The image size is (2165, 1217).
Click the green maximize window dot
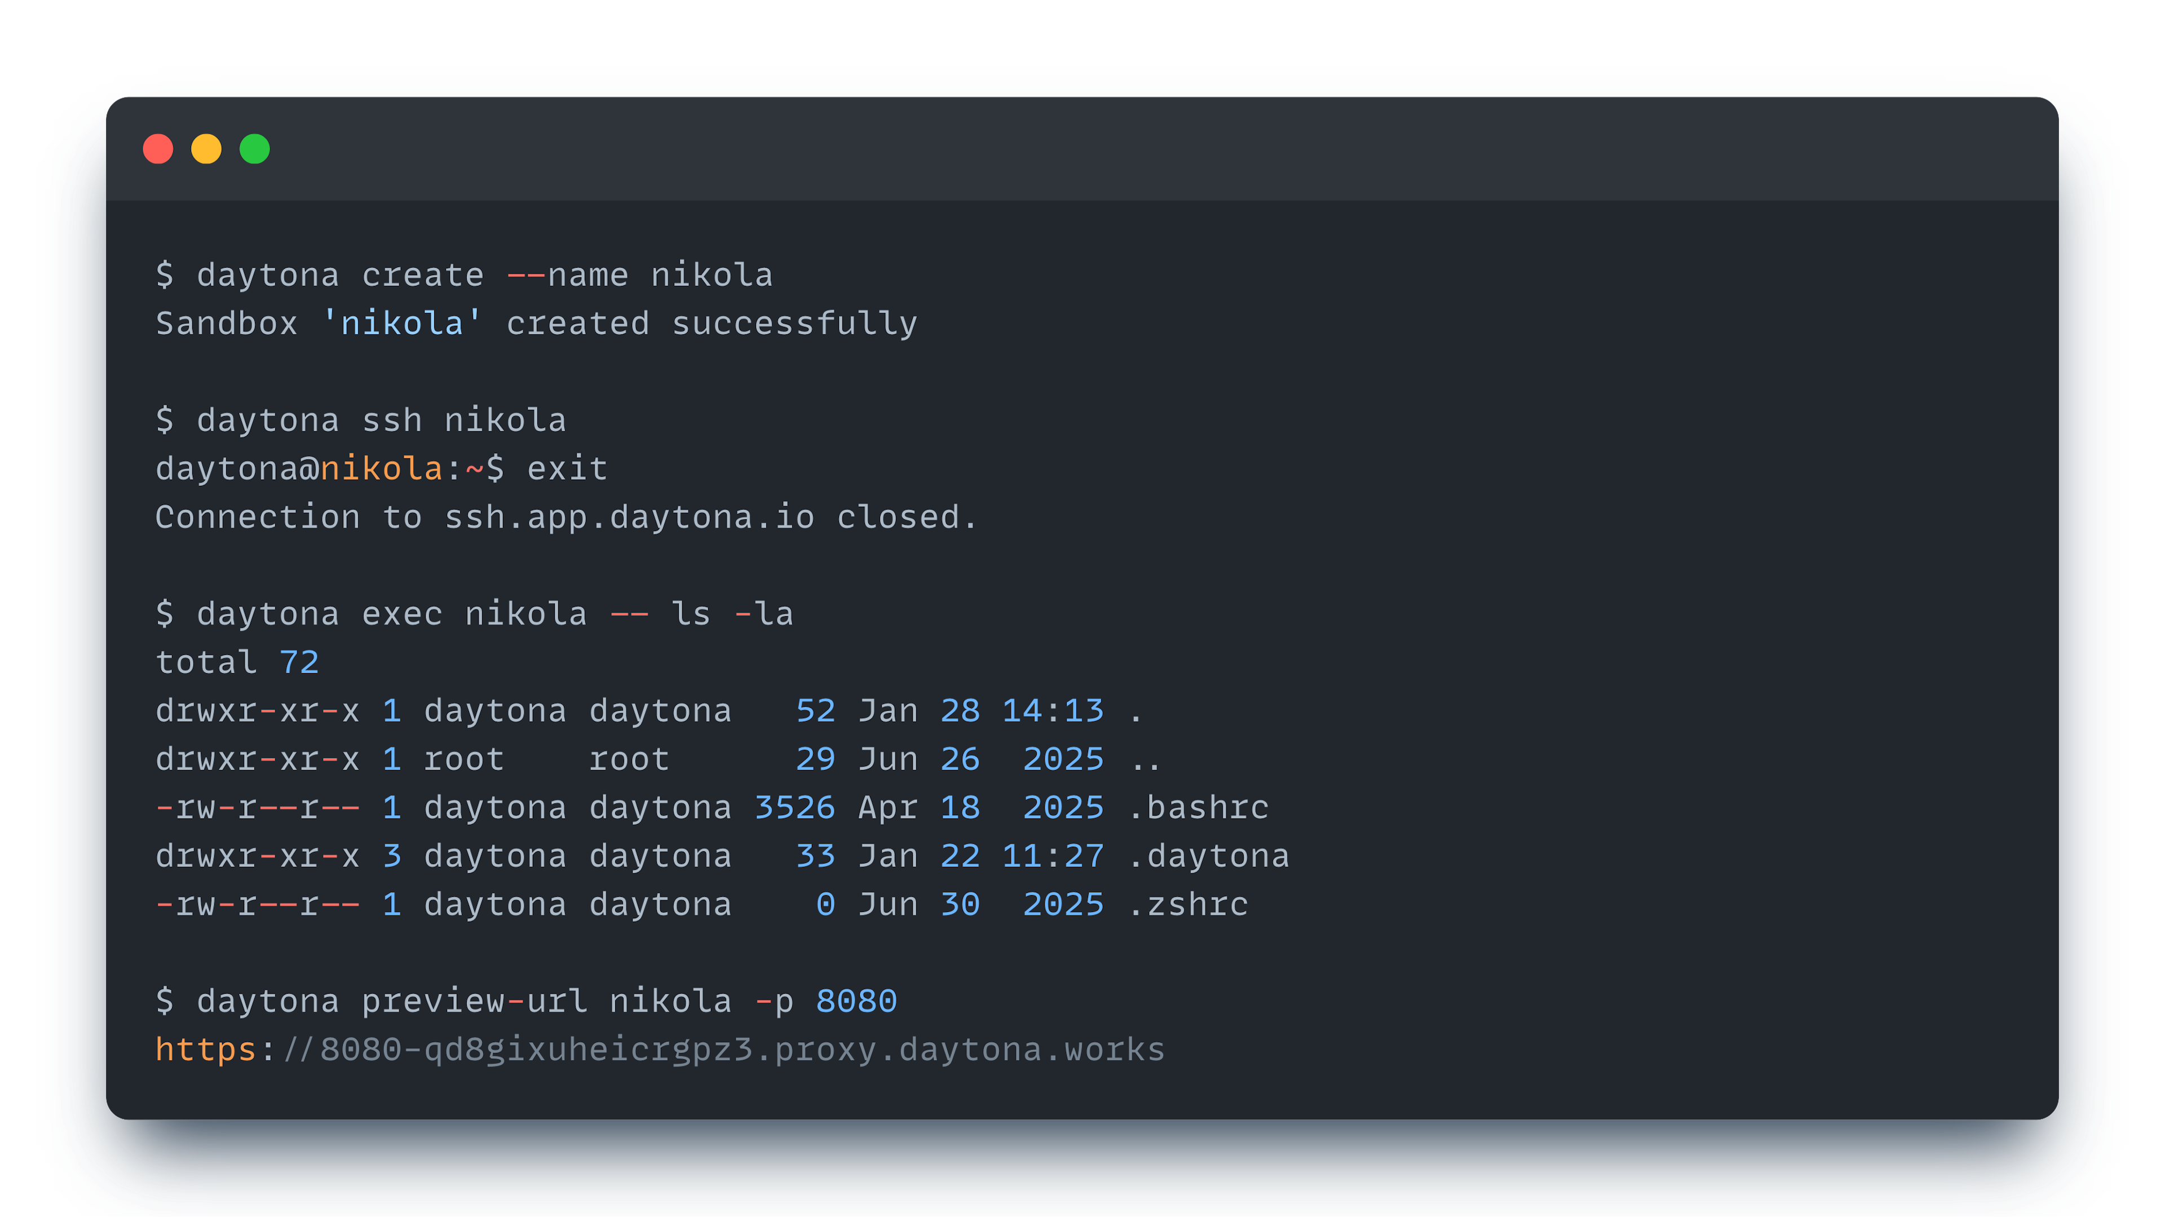(x=255, y=149)
